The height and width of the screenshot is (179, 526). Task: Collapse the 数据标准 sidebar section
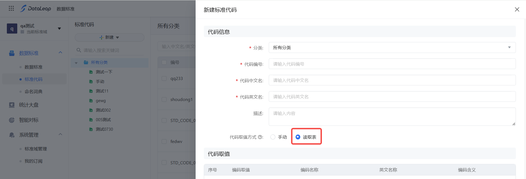tap(61, 52)
